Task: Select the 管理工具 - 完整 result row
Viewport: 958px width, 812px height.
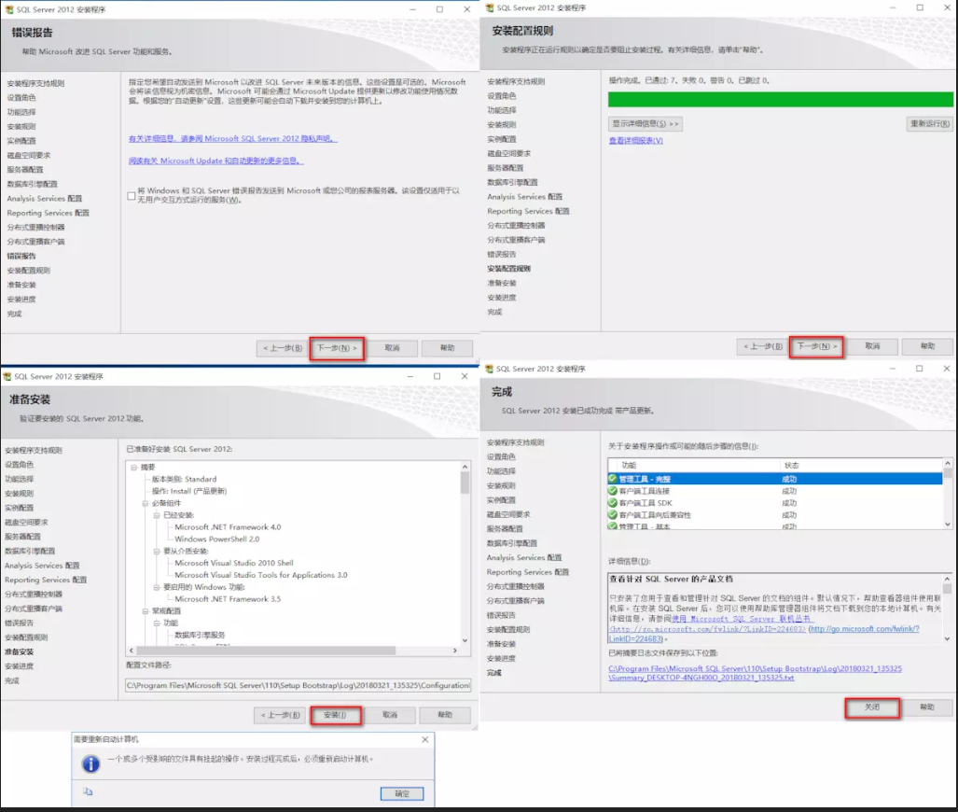Action: (x=775, y=479)
